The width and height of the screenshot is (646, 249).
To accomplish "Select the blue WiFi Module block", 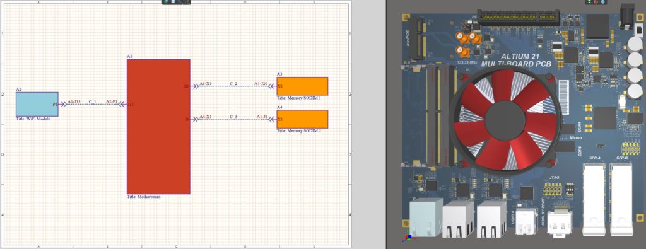I will pyautogui.click(x=37, y=104).
